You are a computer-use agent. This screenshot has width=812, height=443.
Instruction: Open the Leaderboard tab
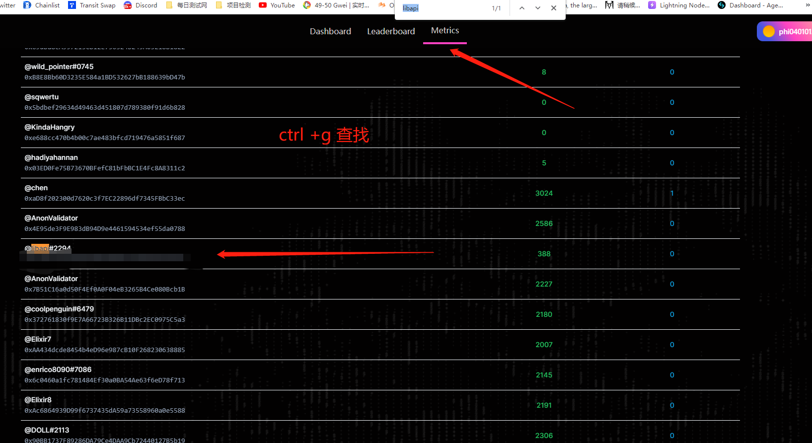[391, 31]
